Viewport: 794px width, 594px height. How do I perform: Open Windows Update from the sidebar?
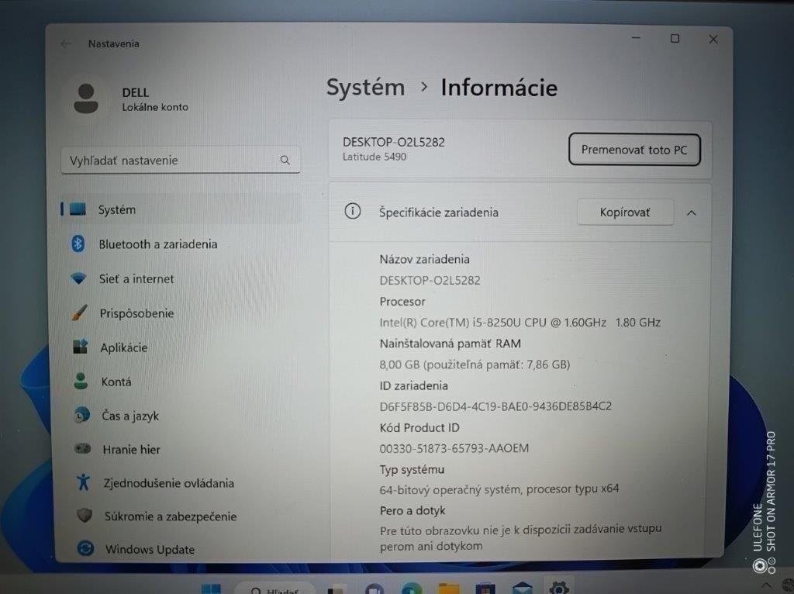(149, 549)
